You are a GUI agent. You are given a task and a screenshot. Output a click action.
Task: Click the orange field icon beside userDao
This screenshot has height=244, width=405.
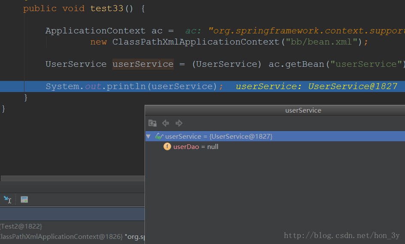point(167,146)
